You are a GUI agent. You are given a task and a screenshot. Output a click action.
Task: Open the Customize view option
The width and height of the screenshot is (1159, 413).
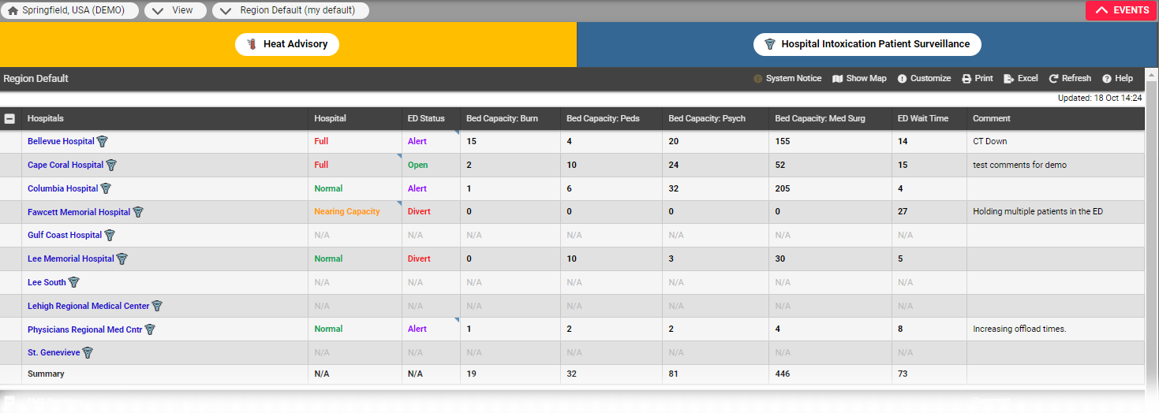click(x=925, y=79)
